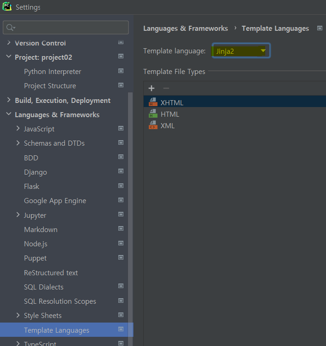Select the Django settings page
326x346 pixels.
coord(35,172)
